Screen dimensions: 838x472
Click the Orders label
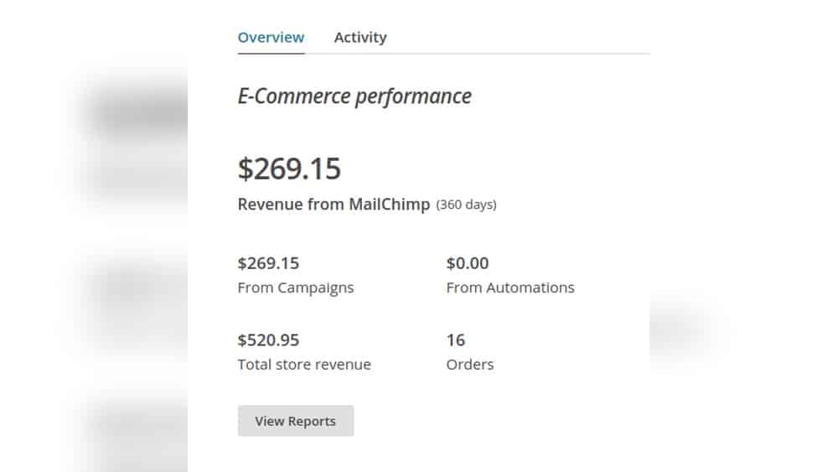coord(470,365)
